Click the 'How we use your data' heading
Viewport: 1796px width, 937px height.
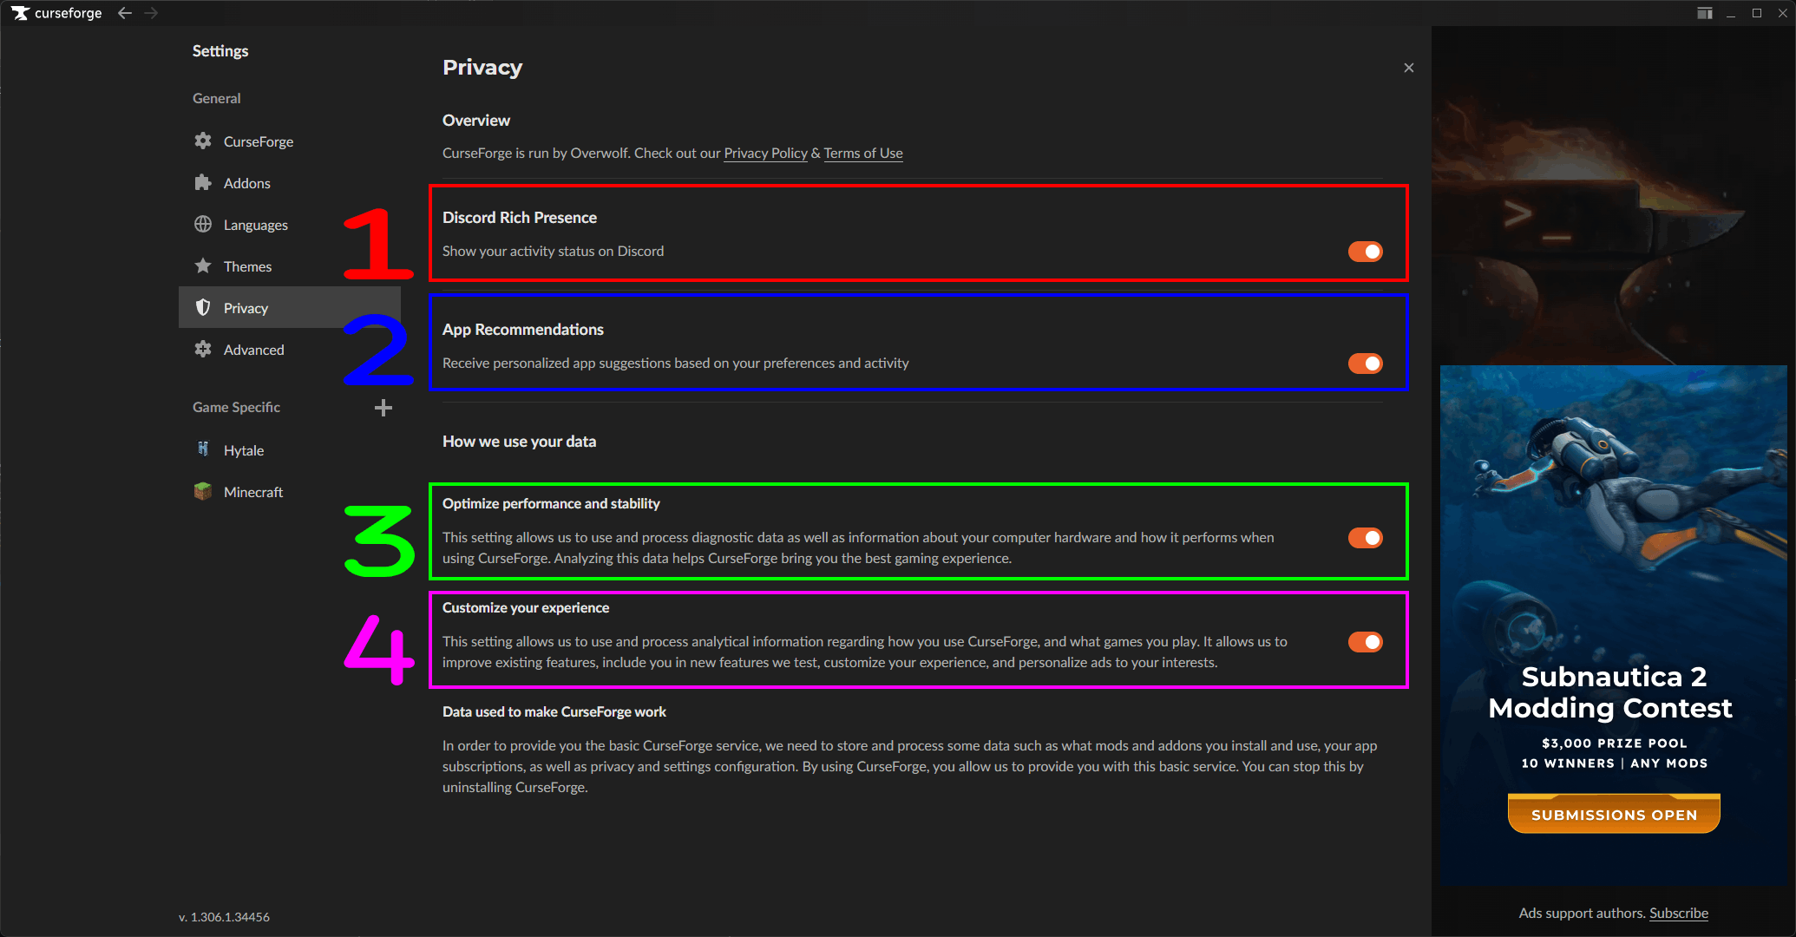pos(519,441)
